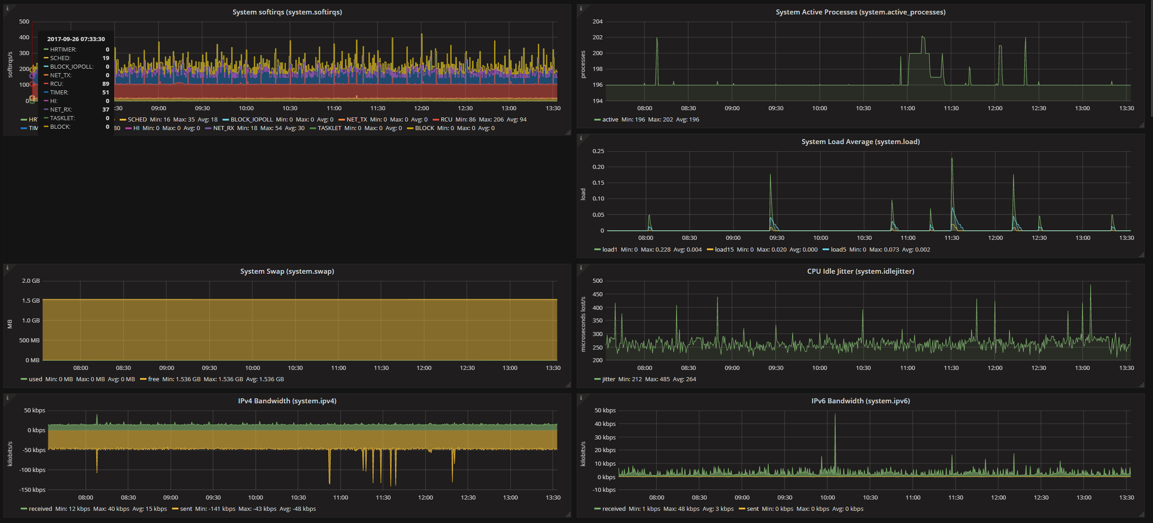The width and height of the screenshot is (1153, 523).
Task: Click NET_RX legend label in softirqs panel
Action: pyautogui.click(x=223, y=128)
